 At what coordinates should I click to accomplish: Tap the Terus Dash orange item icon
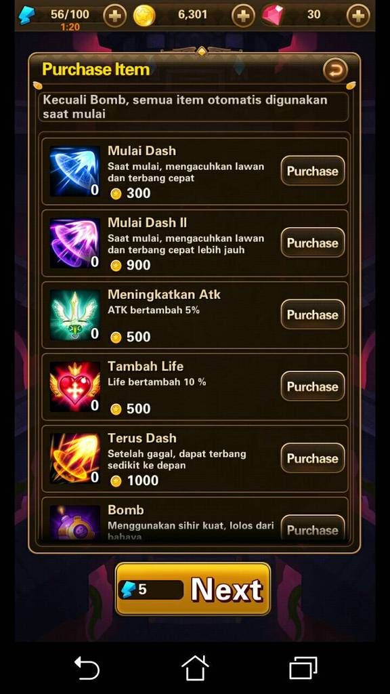tap(74, 458)
